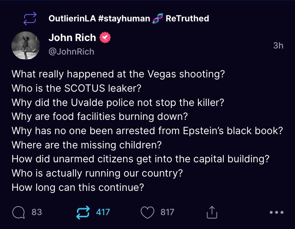Click the ReTruthed label text
This screenshot has height=229, width=295.
pos(187,19)
